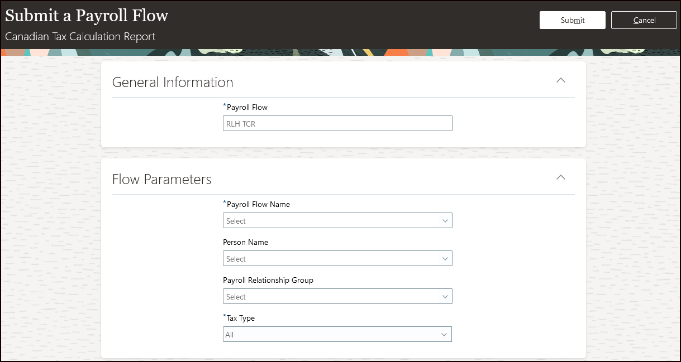Screen dimensions: 681x362
Task: Click the Canadian Tax Calculation Report subtitle
Action: coord(80,37)
